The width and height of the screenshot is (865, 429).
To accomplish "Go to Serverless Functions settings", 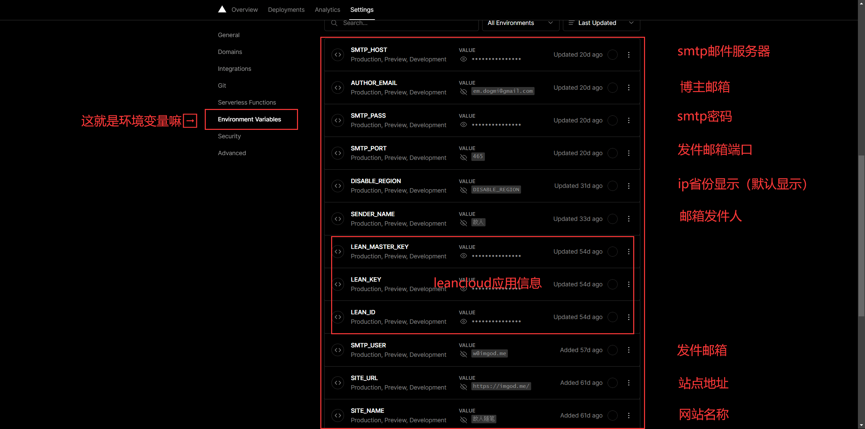I will click(x=247, y=103).
